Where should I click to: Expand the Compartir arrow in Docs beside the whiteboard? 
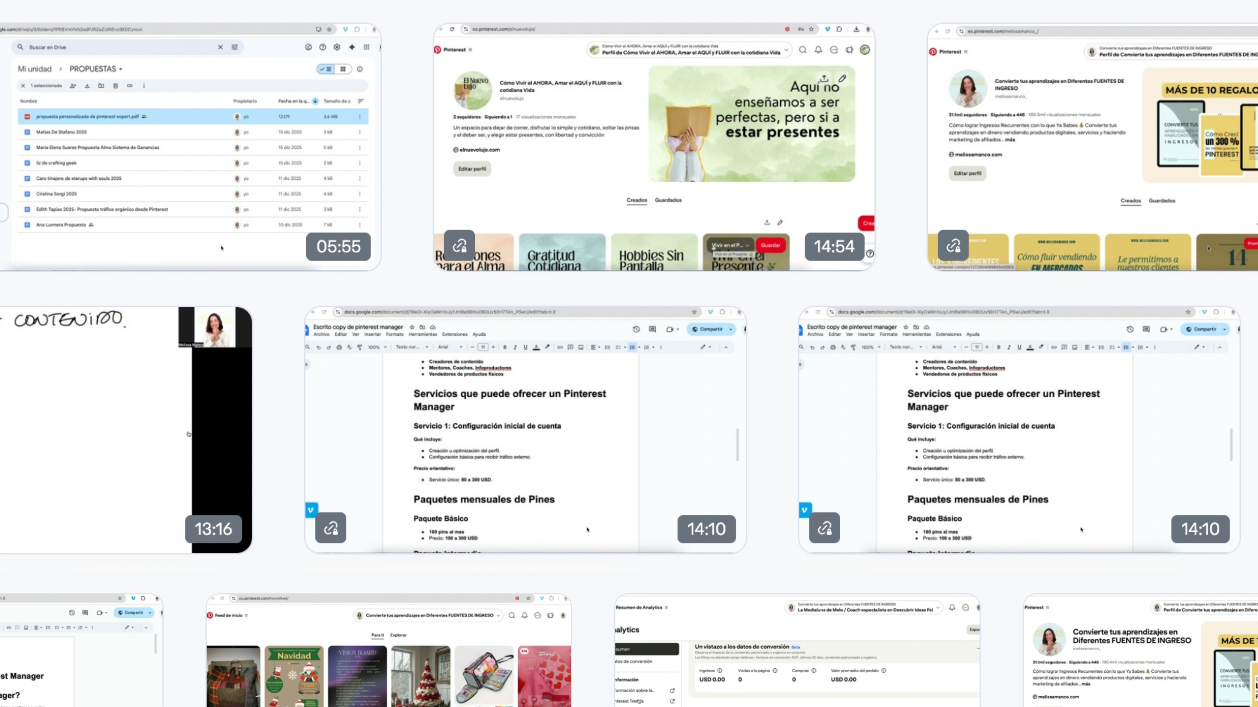[731, 329]
